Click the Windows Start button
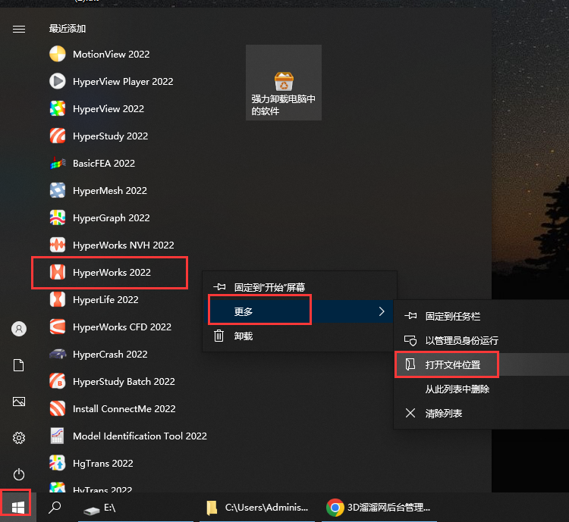 pos(17,507)
